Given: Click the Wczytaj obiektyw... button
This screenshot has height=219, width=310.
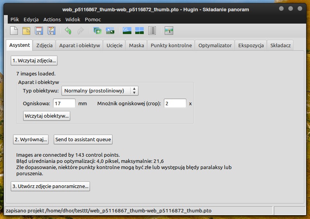Looking at the screenshot, I should pos(46,116).
